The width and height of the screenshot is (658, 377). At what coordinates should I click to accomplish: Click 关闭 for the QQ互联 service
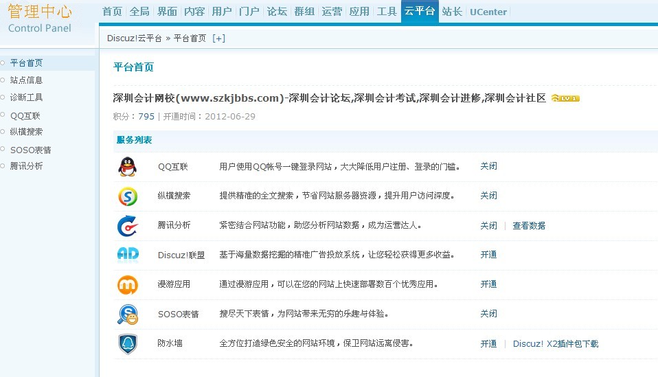(488, 166)
